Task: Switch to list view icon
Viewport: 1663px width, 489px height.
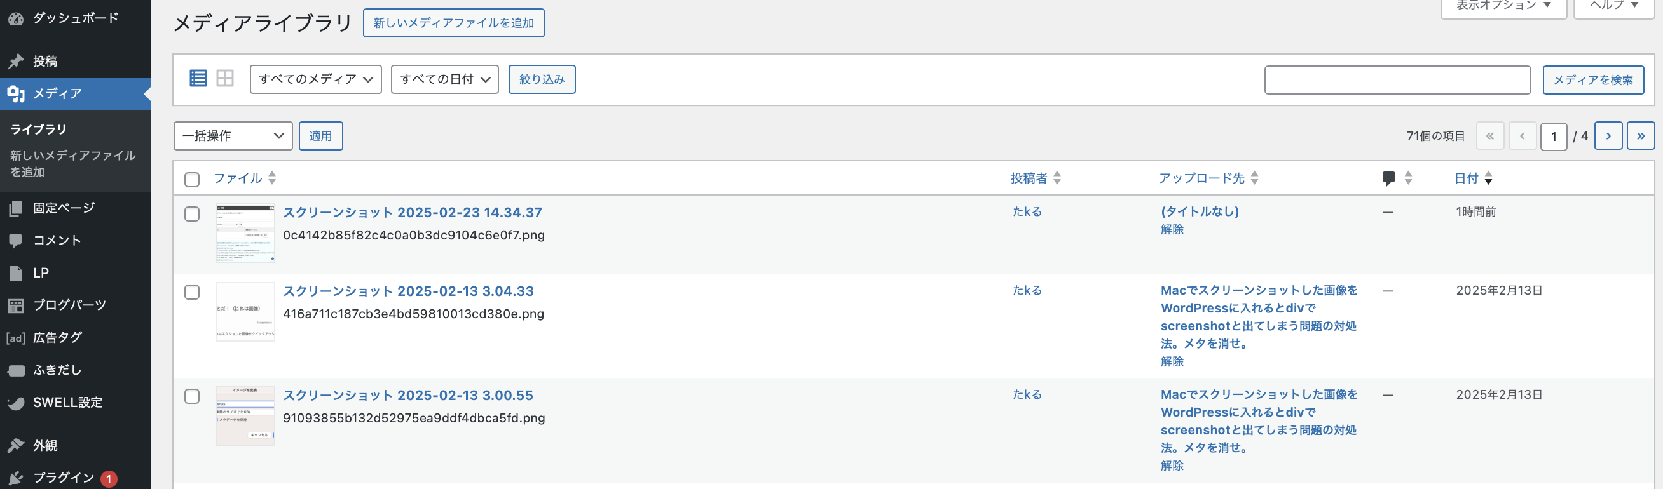Action: pos(198,79)
